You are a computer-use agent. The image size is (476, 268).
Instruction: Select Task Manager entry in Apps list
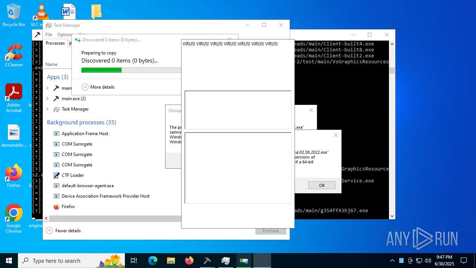[75, 109]
